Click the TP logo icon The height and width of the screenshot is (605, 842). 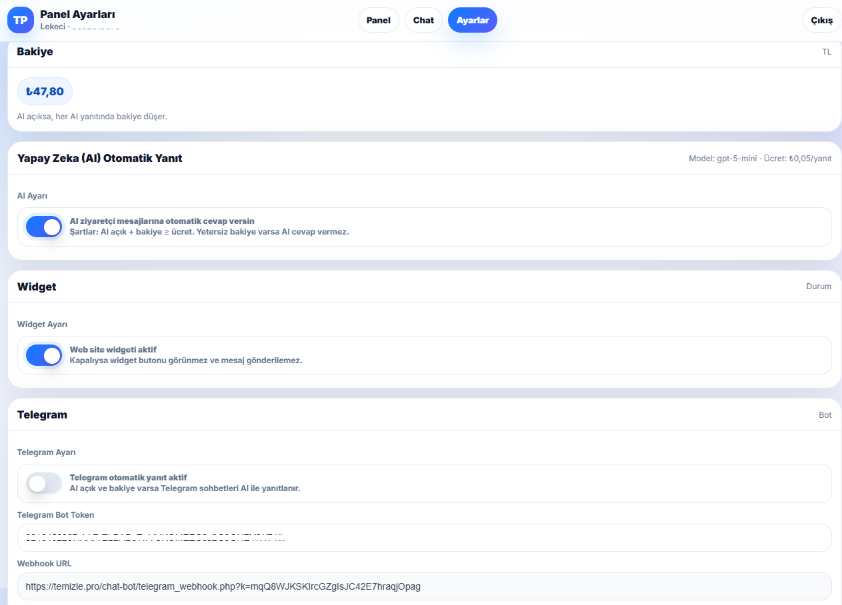point(20,20)
